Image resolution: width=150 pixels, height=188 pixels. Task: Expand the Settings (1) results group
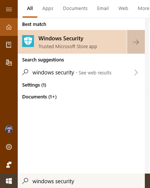(x=34, y=85)
